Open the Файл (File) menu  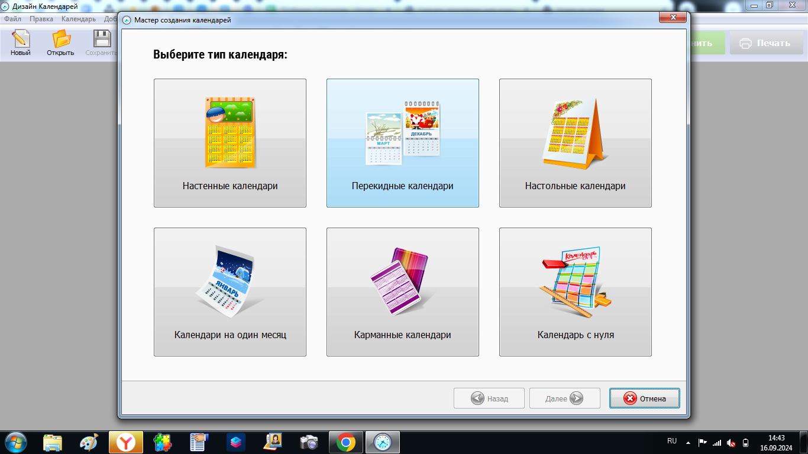click(12, 19)
